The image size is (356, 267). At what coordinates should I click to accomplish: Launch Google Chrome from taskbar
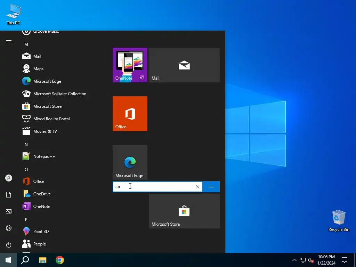click(60, 260)
